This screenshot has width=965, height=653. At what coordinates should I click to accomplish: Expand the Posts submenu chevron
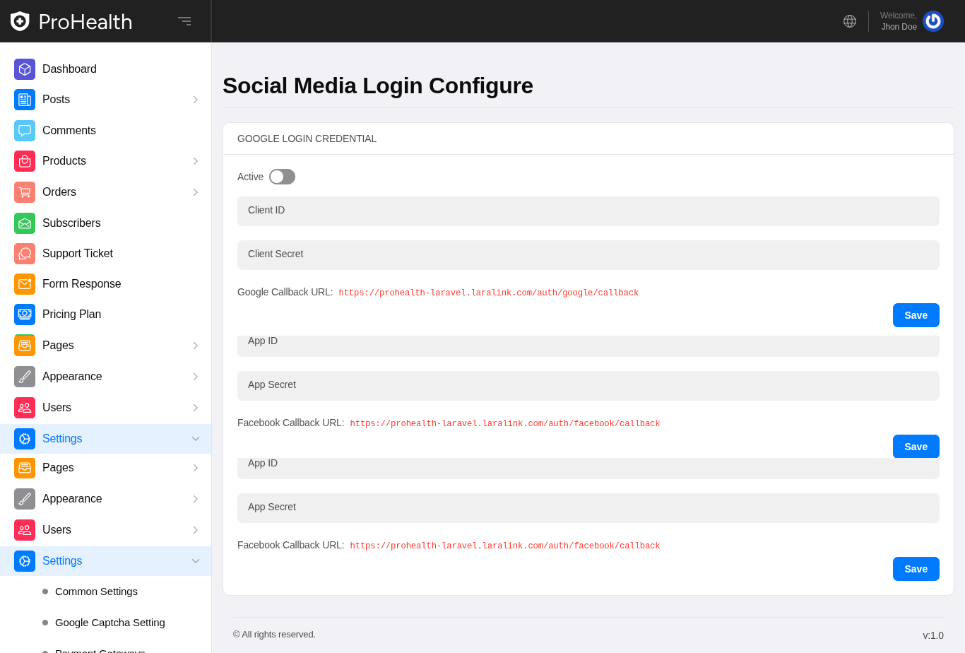pos(196,100)
